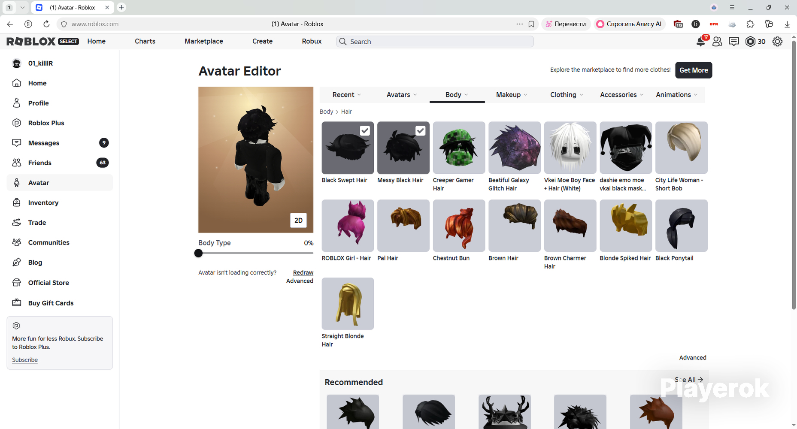The height and width of the screenshot is (429, 797).
Task: Open the address bar three-dot options
Action: [x=520, y=24]
